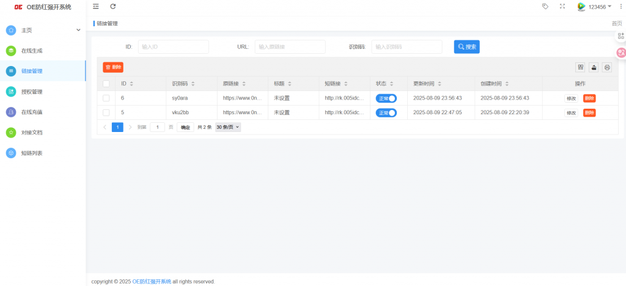Go to the next page arrow
This screenshot has height=286, width=626.
point(130,127)
